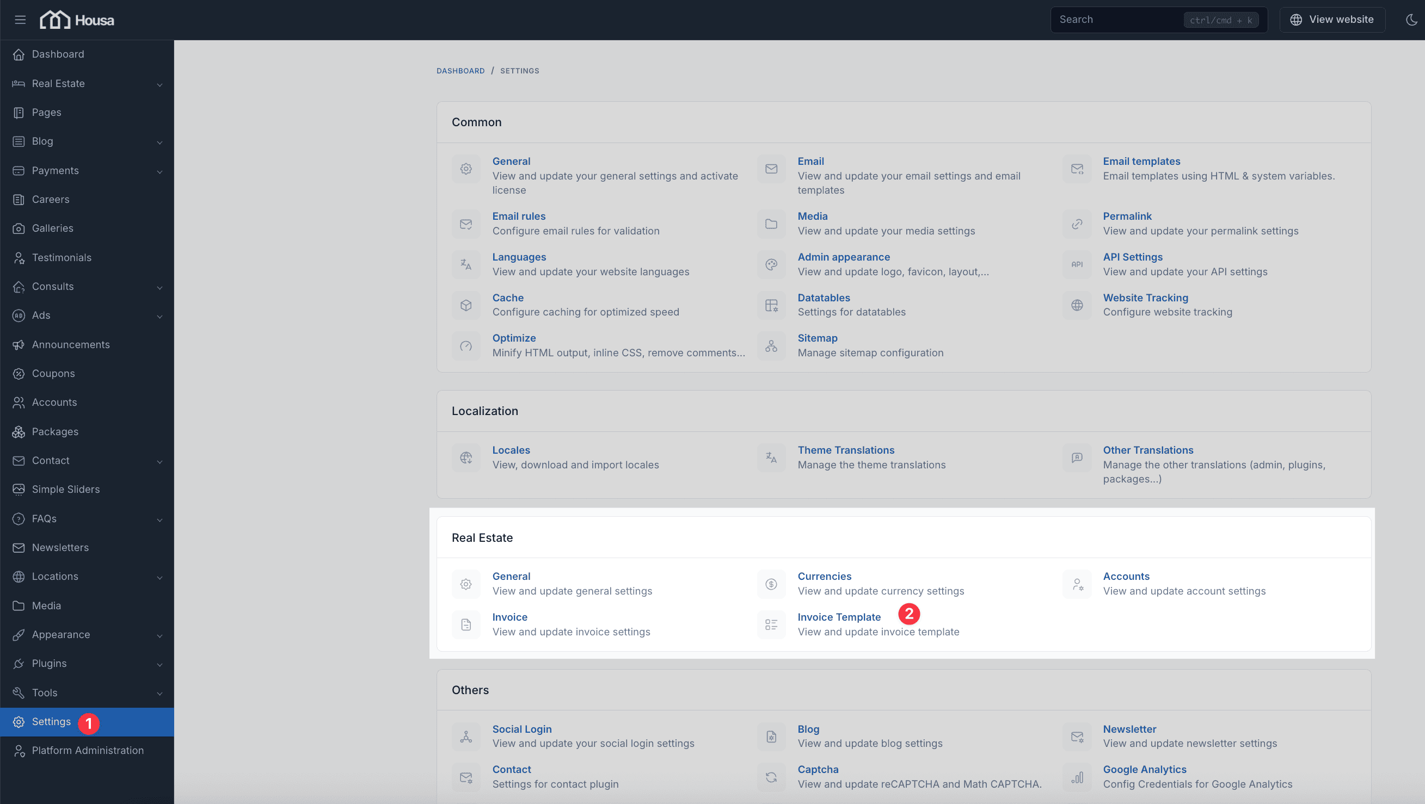The image size is (1425, 804).
Task: Click the chain-link icon beside Permalink
Action: point(1077,224)
